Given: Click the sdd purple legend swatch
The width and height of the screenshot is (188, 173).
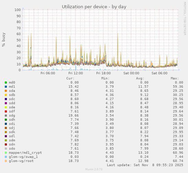Looking at the screenshot, I should pyautogui.click(x=6, y=103).
